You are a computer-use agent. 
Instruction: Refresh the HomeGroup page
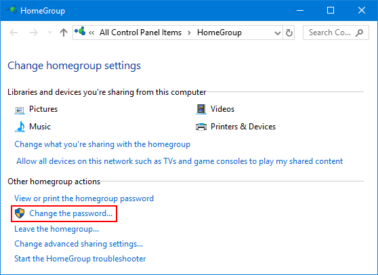click(289, 33)
